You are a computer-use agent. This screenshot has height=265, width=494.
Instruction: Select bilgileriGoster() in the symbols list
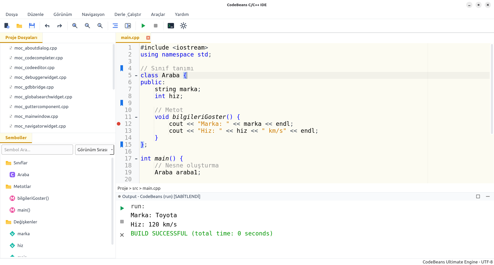coord(33,198)
